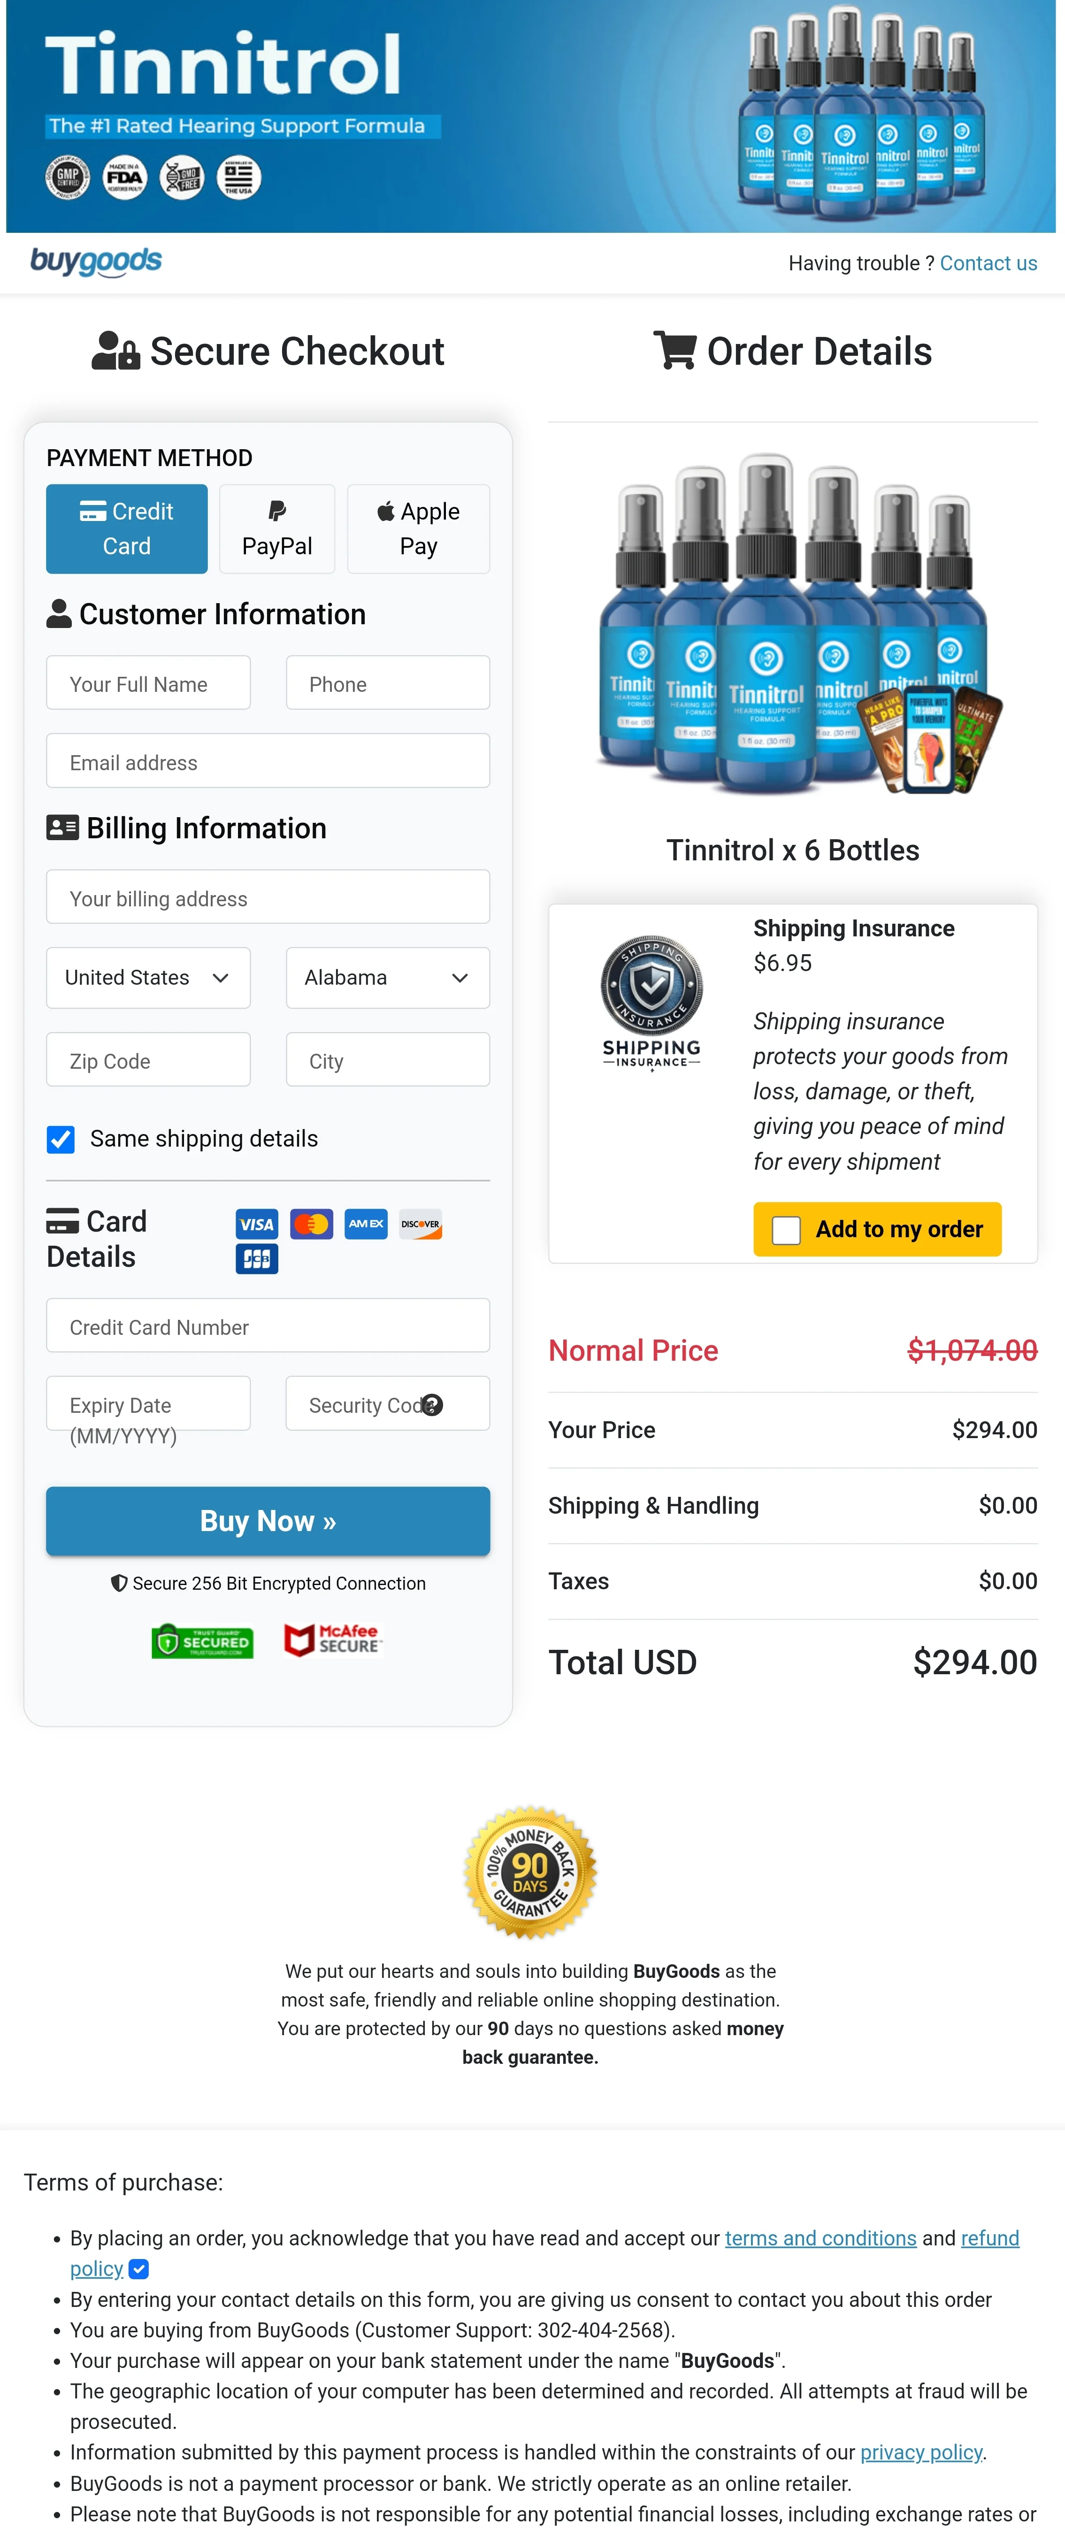1065x2528 pixels.
Task: Open the state dropdown showing Alabama
Action: pos(387,977)
